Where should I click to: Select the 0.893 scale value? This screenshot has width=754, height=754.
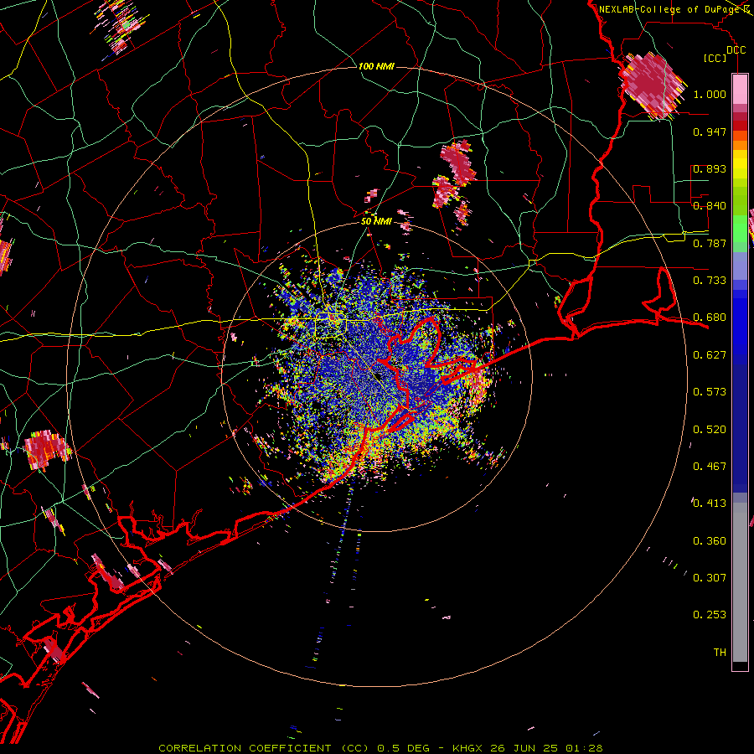[x=710, y=168]
